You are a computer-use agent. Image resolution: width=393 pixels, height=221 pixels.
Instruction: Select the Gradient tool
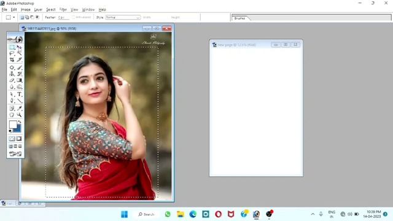click(x=19, y=80)
